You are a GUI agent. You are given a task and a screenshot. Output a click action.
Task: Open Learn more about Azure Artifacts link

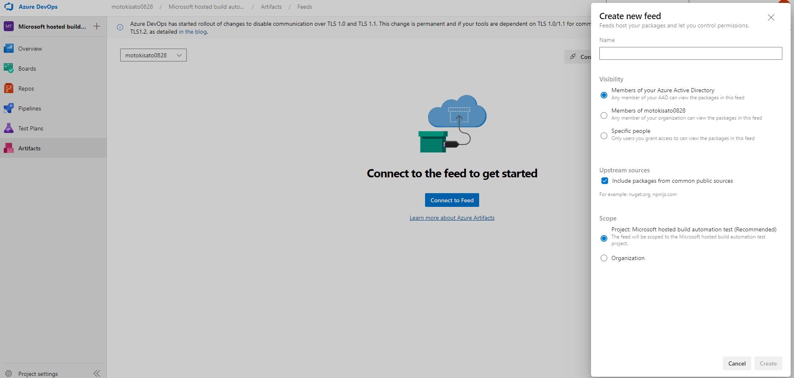pyautogui.click(x=452, y=218)
